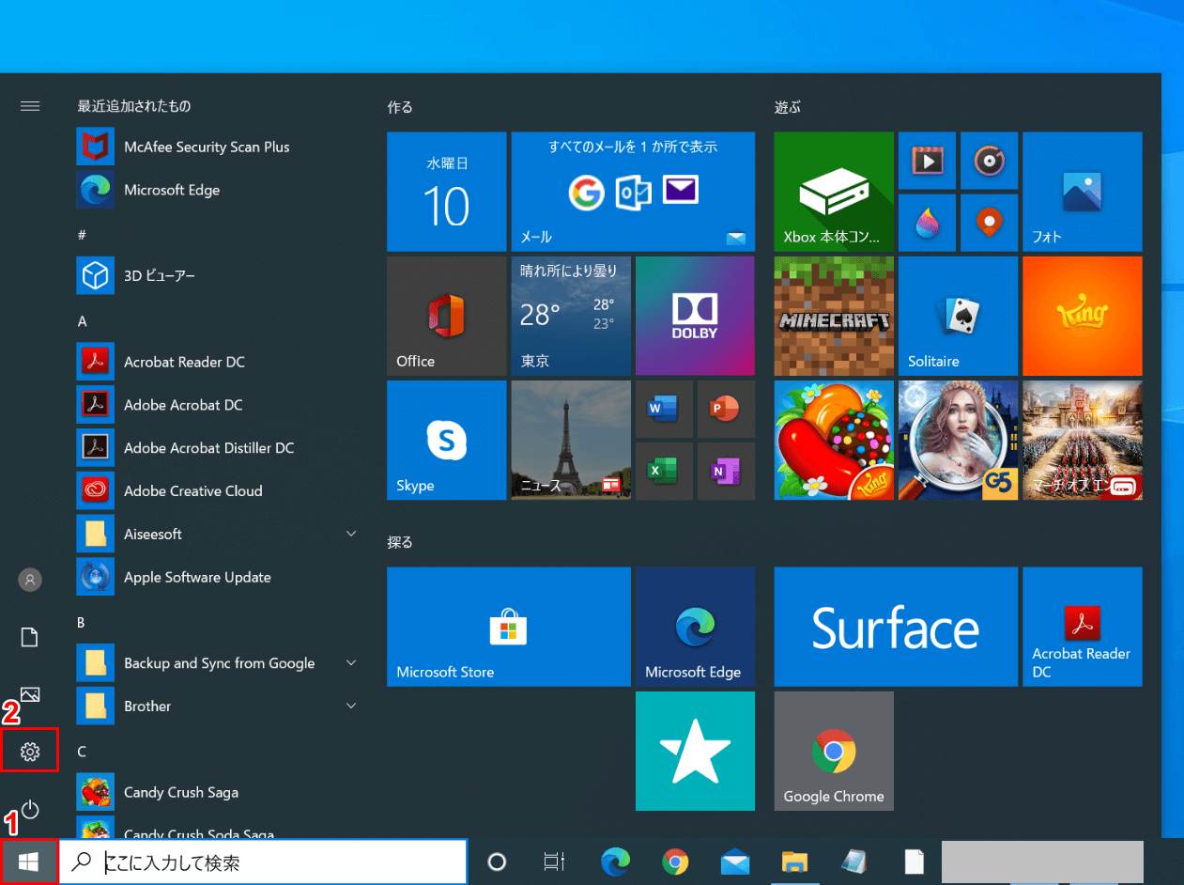Click the 遊ぶ tile group title

pyautogui.click(x=788, y=107)
